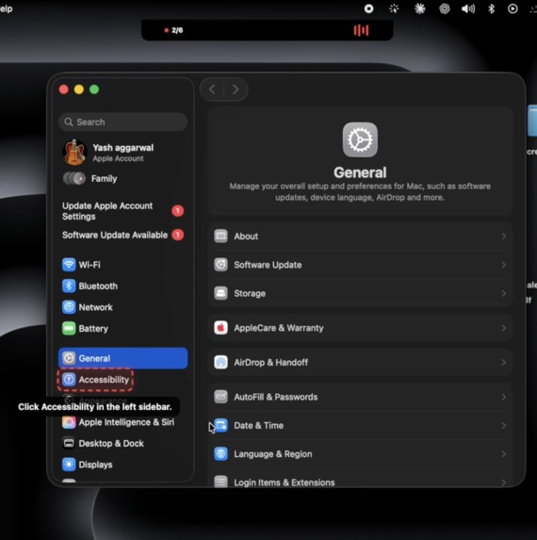Click the Apple Intelligence & Siri icon
Image resolution: width=537 pixels, height=540 pixels.
click(x=69, y=422)
